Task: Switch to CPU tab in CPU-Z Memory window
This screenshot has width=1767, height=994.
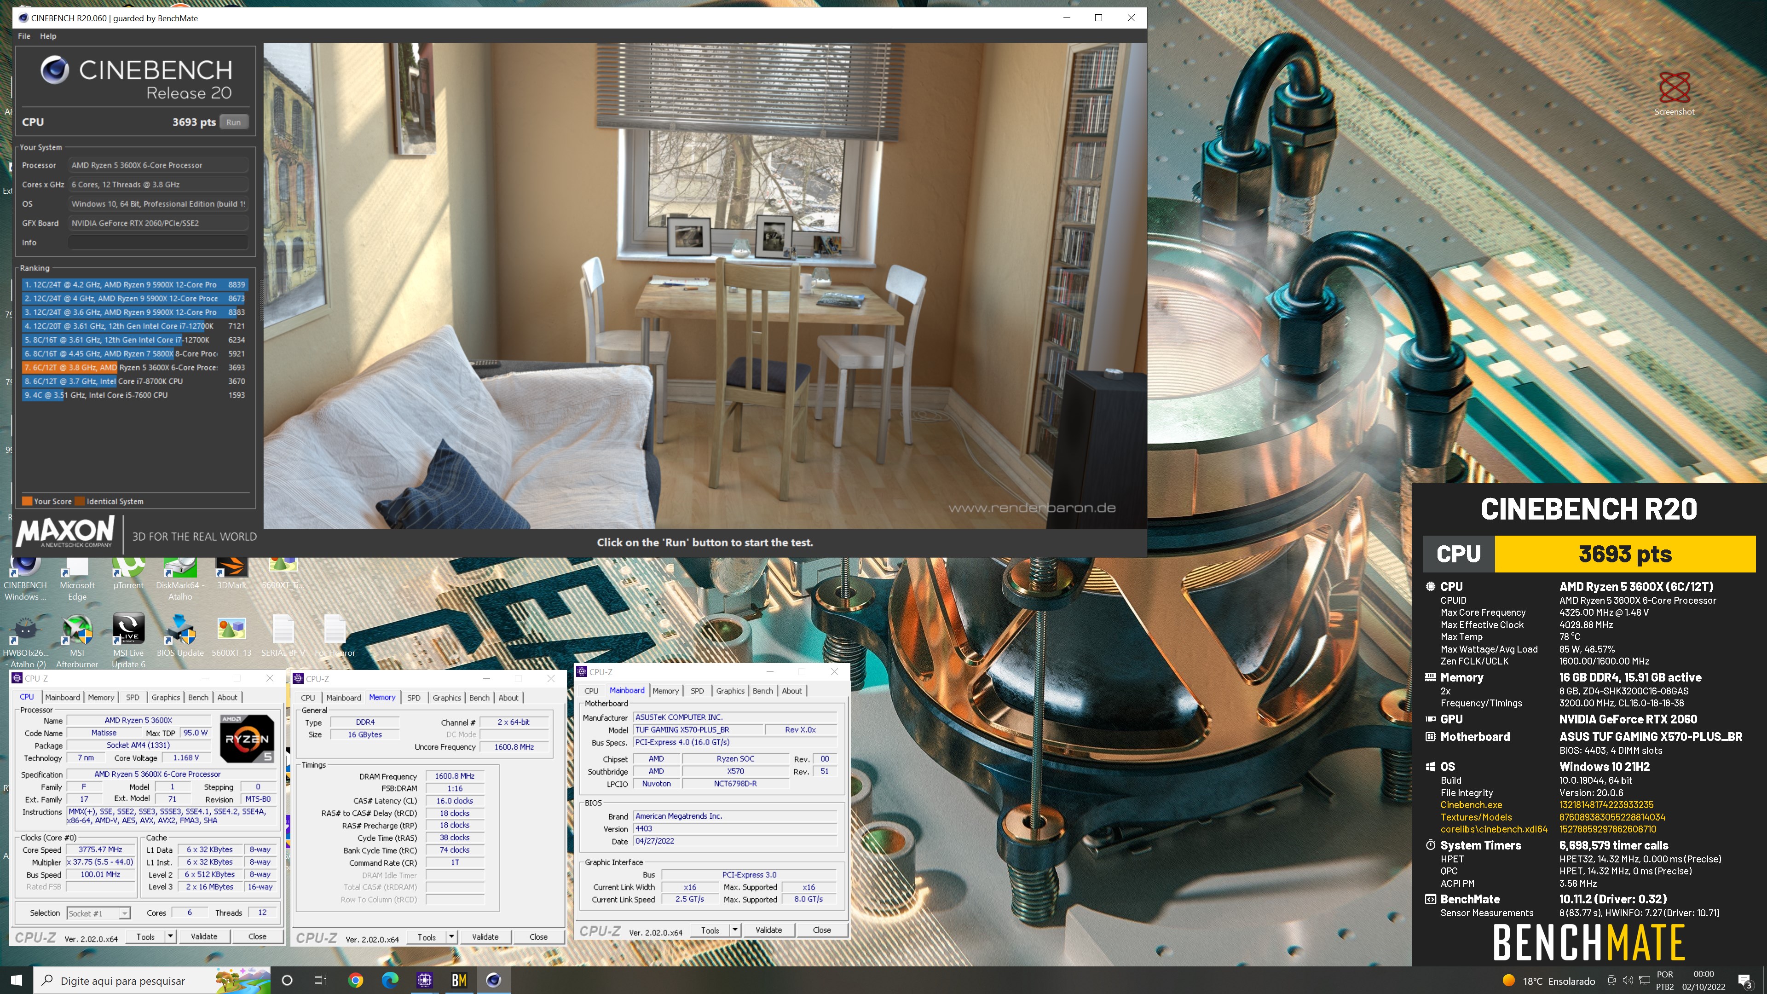Action: [308, 698]
